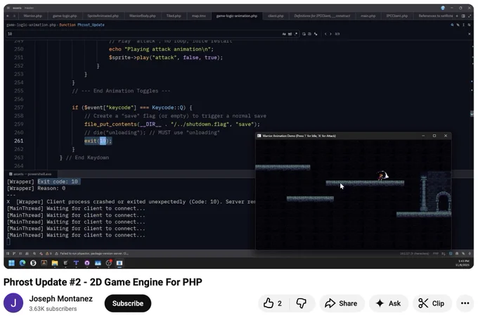Open the Ask AI feature
This screenshot has width=478, height=318.
[388, 303]
